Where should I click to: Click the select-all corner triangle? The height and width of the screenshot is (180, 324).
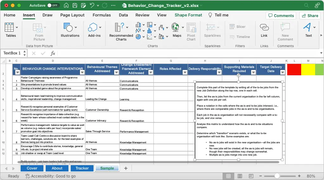(3, 61)
